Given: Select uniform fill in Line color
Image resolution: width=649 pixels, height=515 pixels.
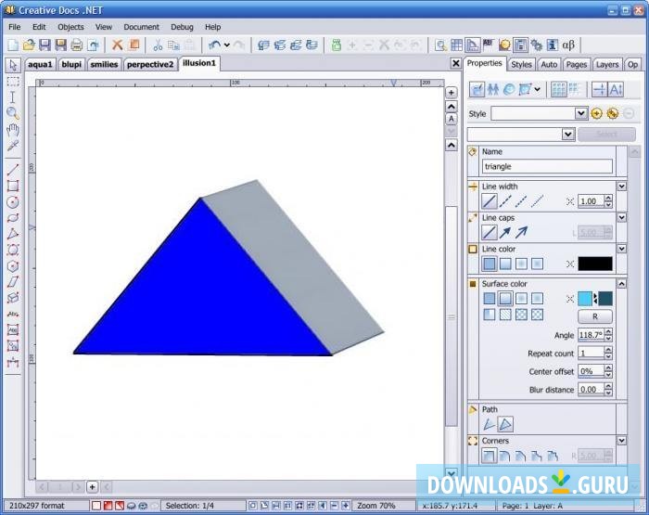Looking at the screenshot, I should click(490, 264).
